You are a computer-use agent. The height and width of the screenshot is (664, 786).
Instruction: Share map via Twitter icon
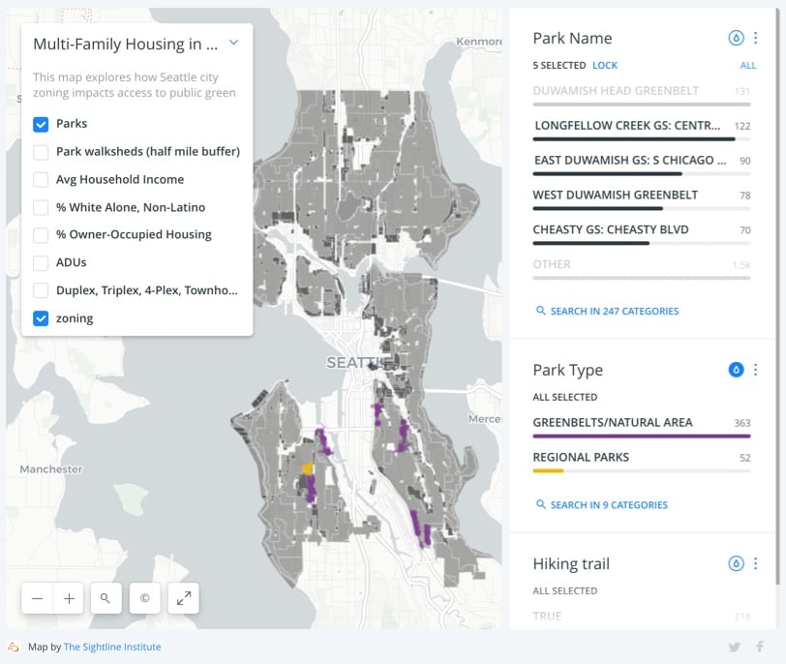click(x=735, y=648)
